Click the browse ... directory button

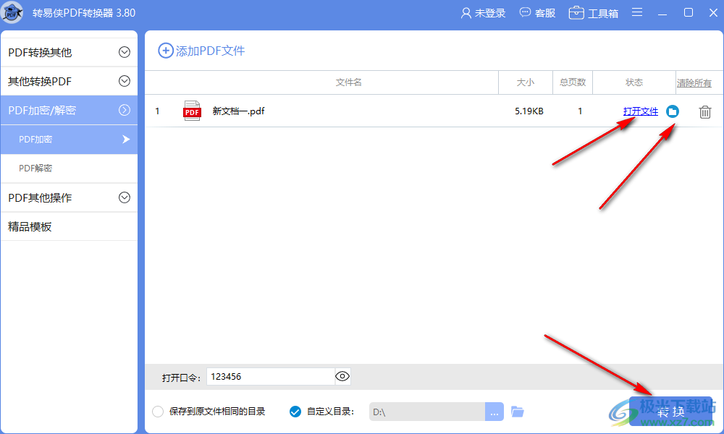coord(494,412)
